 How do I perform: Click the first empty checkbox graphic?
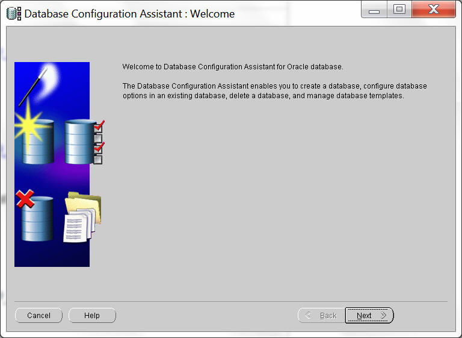point(98,138)
